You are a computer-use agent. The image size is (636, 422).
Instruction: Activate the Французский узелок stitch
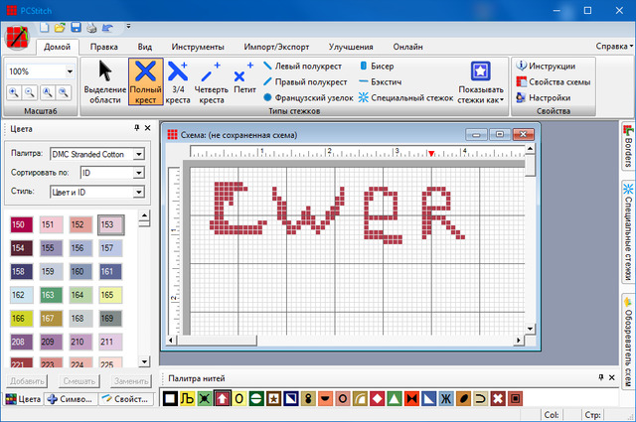(x=308, y=98)
